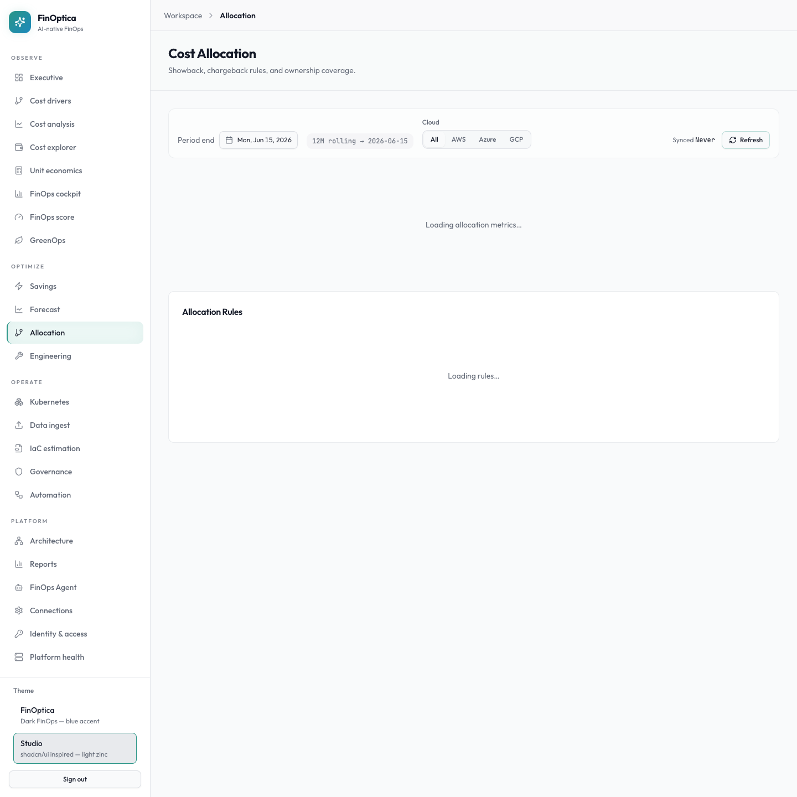Click the Cost Allocation page title
Screen dimensions: 797x797
point(212,54)
